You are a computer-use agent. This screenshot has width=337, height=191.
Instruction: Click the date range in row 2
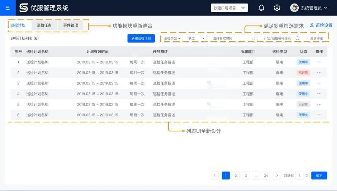pyautogui.click(x=98, y=73)
